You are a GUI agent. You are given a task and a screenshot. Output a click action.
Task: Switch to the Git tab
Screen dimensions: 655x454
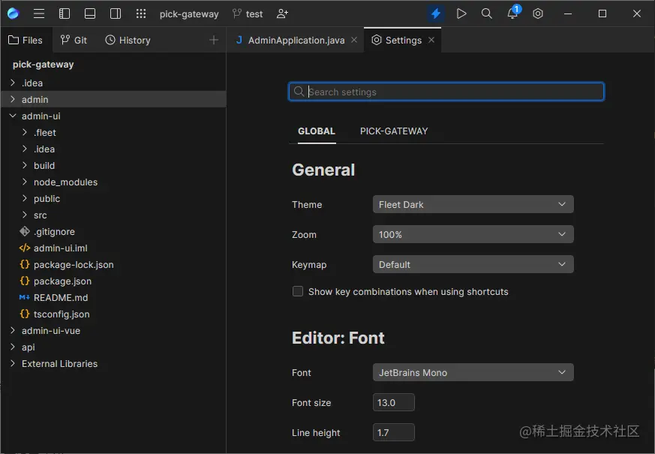[x=74, y=40]
